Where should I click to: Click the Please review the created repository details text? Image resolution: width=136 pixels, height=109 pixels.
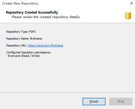(x=46, y=17)
